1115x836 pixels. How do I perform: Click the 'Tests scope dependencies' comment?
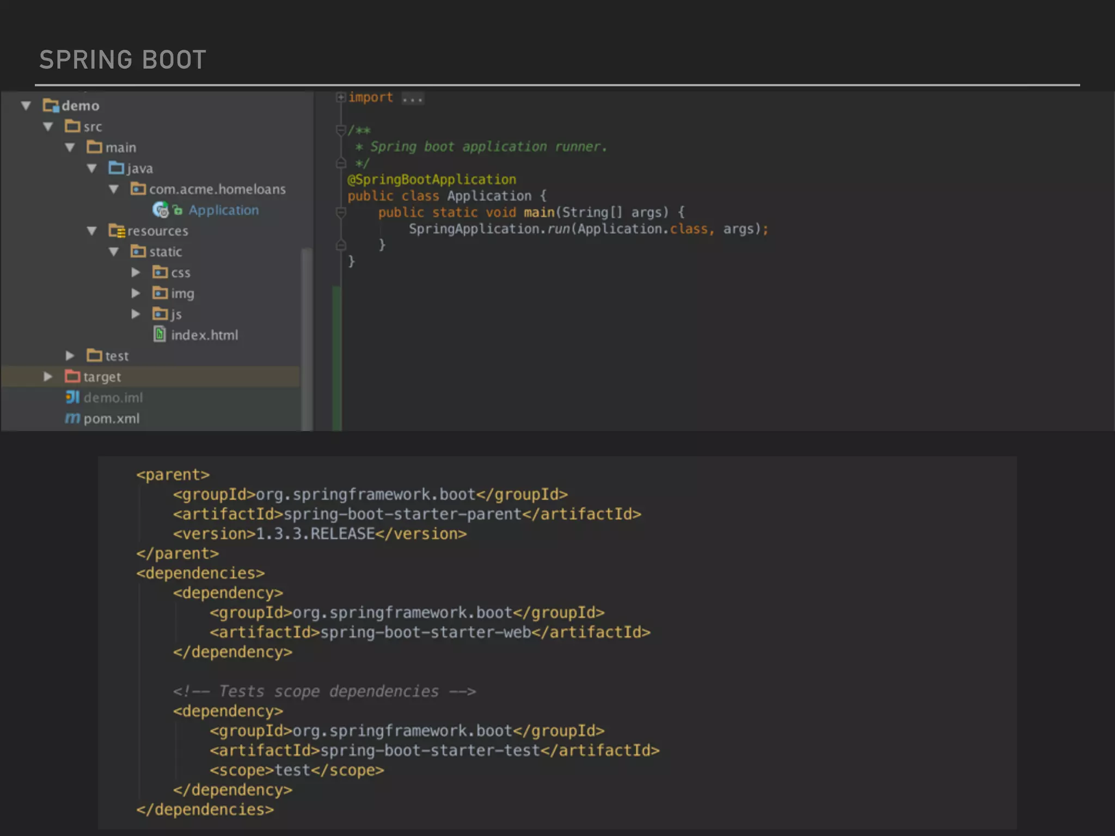coord(324,692)
